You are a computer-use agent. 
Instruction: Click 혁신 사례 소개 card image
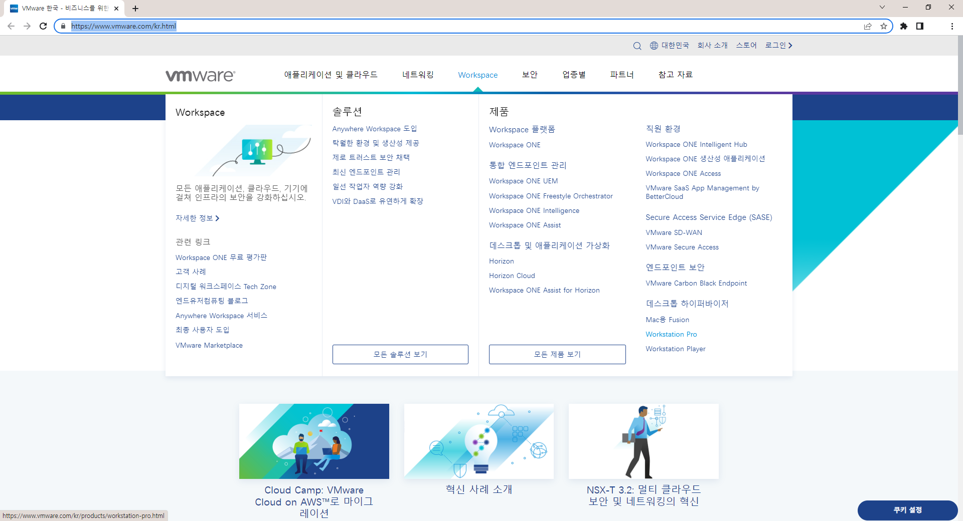tap(479, 441)
